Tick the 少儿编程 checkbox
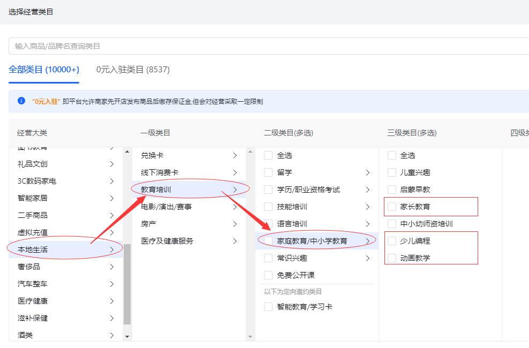The width and height of the screenshot is (529, 348). click(x=392, y=241)
